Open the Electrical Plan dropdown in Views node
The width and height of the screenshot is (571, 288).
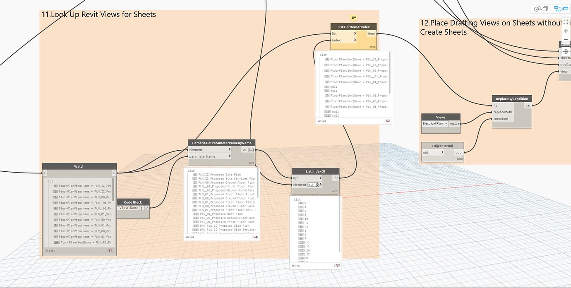coord(447,123)
